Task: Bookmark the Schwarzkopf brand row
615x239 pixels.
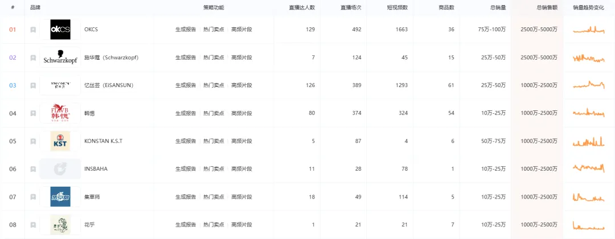Action: [34, 57]
